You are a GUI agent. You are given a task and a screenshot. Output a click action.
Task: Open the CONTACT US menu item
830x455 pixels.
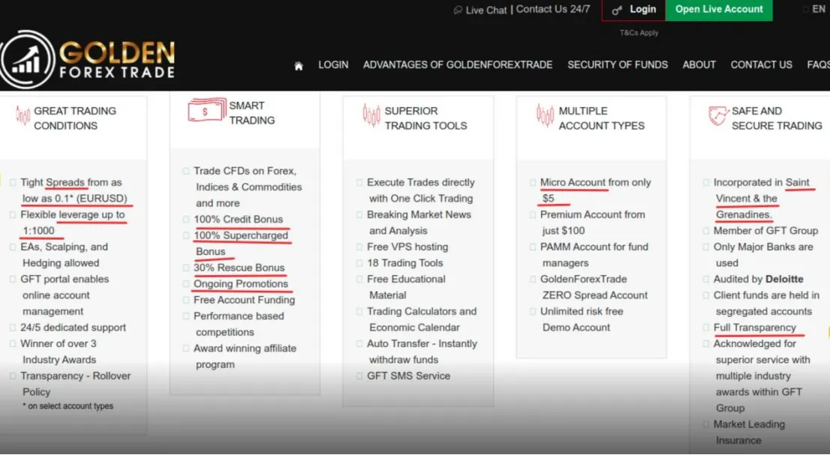click(x=761, y=65)
